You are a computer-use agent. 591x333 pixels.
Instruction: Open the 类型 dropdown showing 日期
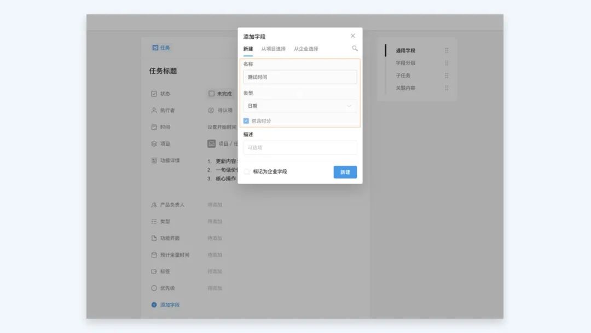coord(300,106)
